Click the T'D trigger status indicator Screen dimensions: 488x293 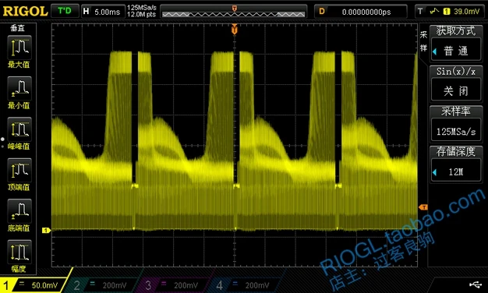tap(65, 11)
